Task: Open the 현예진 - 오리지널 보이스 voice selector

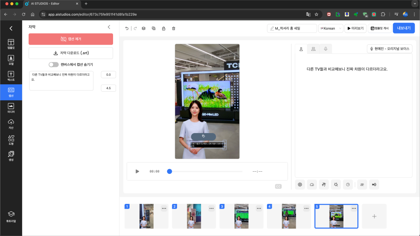Action: (390, 49)
